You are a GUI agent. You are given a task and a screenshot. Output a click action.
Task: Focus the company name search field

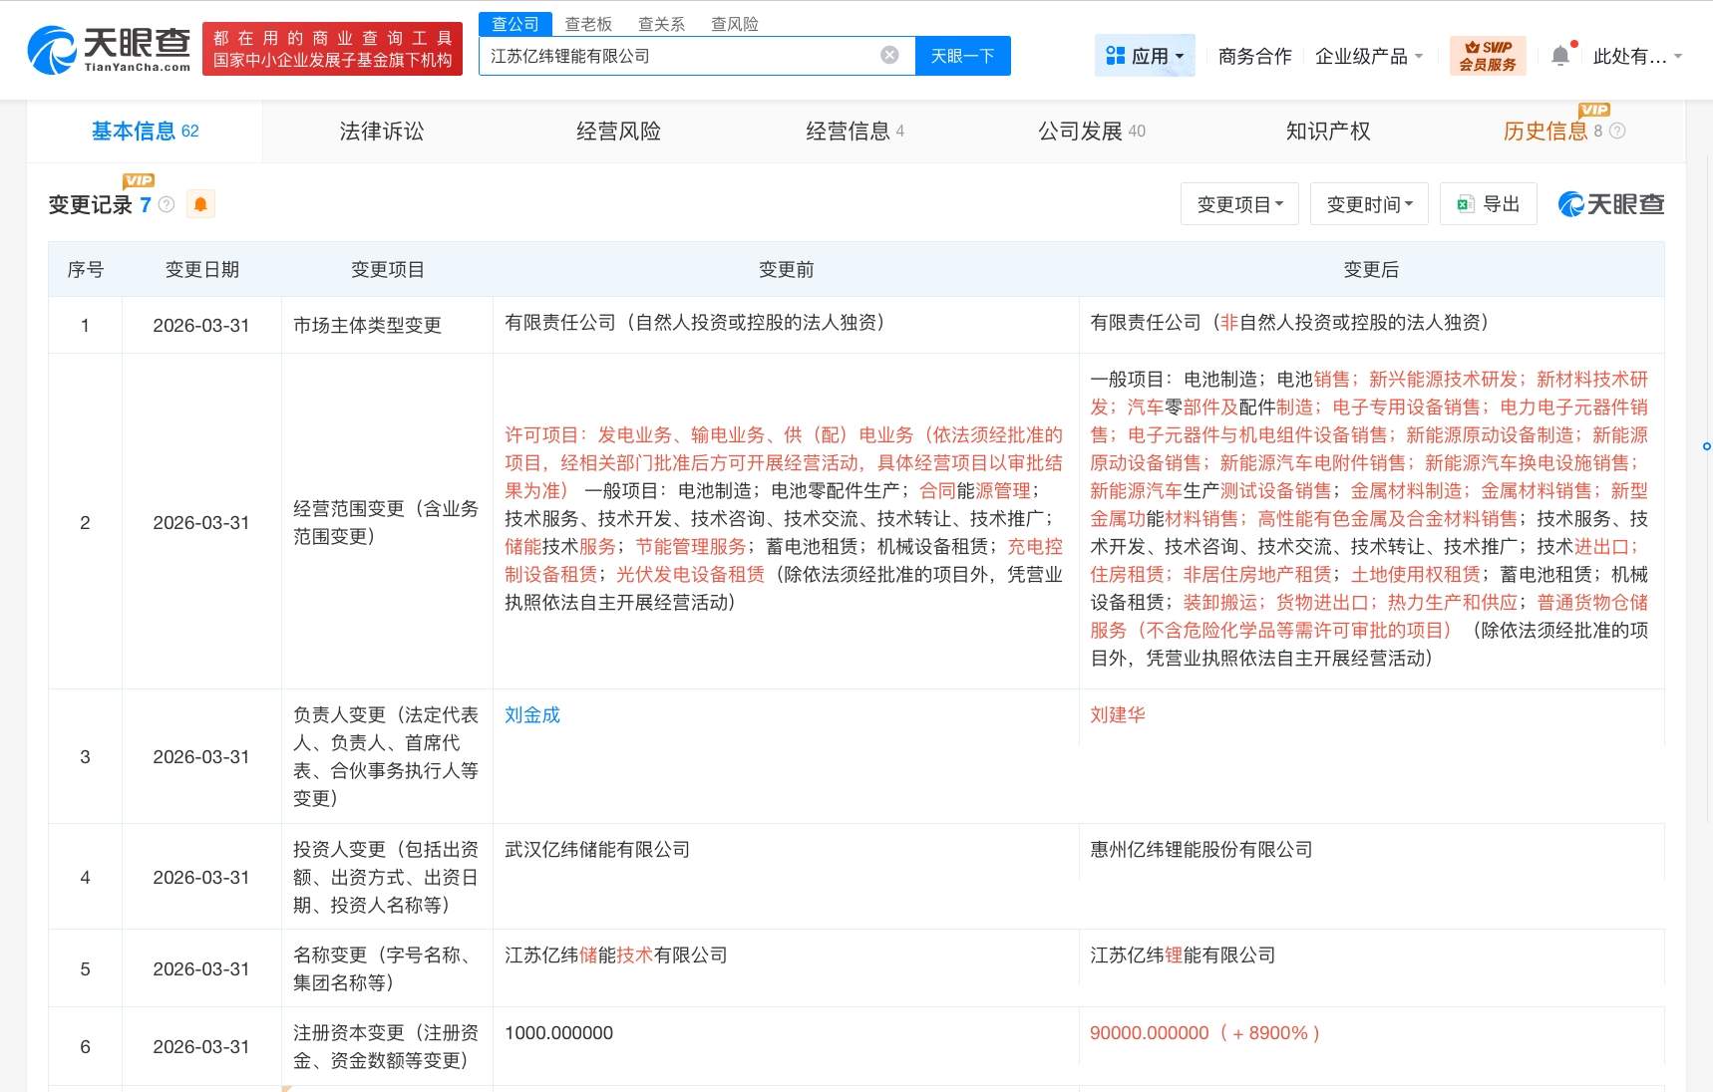[678, 56]
